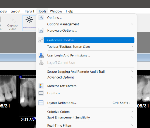Viewport: 150px width, 128px height.
Task: Open the TransIT menu
Action: pyautogui.click(x=29, y=11)
